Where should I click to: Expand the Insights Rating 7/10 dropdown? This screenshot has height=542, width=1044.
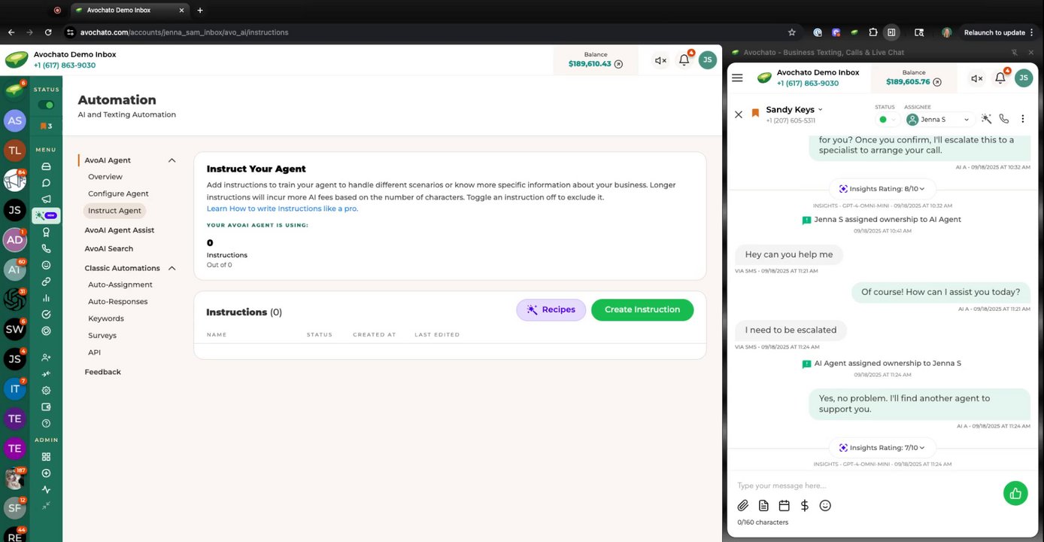[x=882, y=447]
